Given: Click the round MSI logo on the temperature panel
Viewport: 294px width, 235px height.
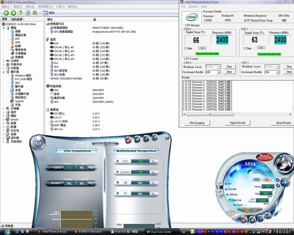Looking at the screenshot, I should coord(37,143).
